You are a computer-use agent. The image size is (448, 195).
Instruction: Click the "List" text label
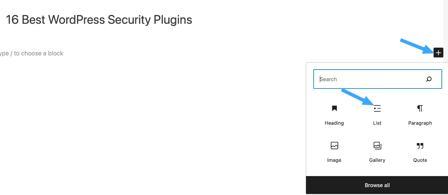pos(377,123)
